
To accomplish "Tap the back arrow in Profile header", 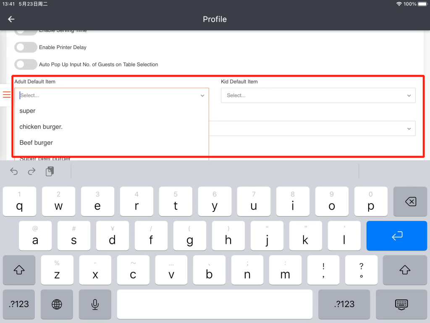I will [11, 19].
